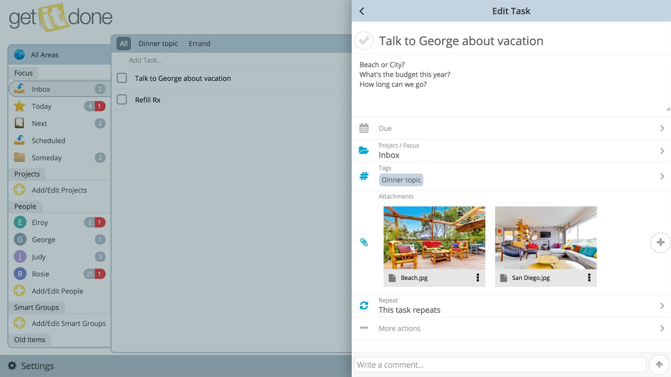This screenshot has height=377, width=671.
Task: Click the blue Repeat icon
Action: pyautogui.click(x=363, y=305)
